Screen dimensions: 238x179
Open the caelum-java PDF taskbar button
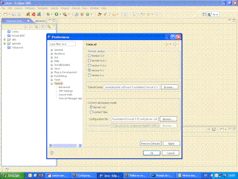(x=58, y=175)
